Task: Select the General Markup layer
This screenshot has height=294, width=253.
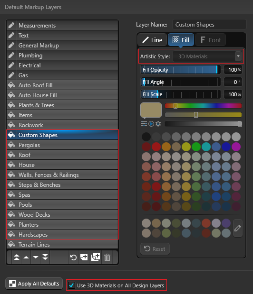Action: point(62,45)
